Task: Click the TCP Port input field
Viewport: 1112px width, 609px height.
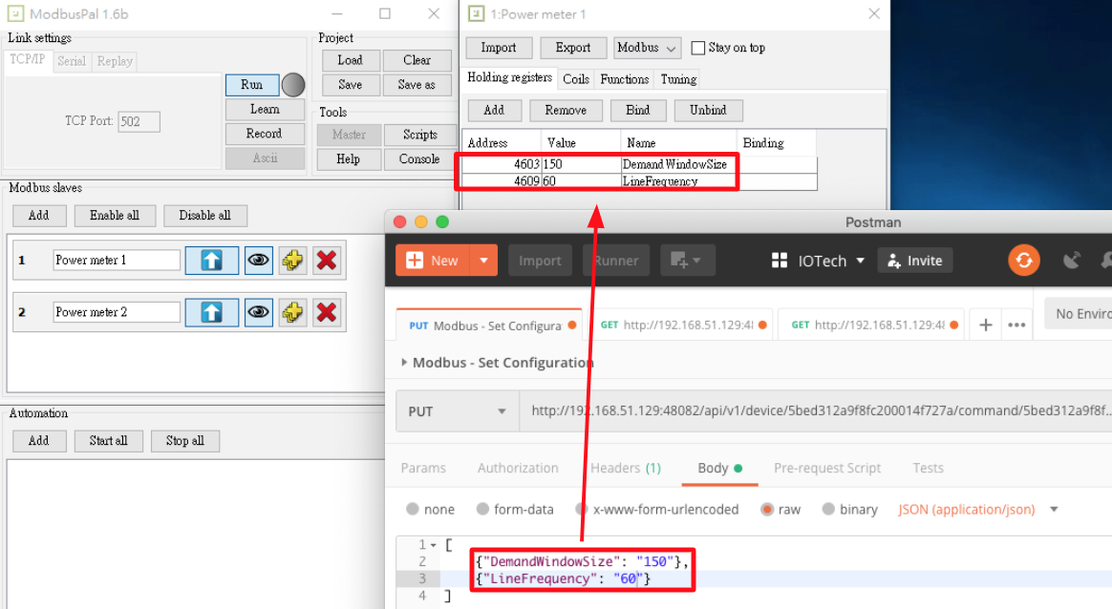Action: click(x=139, y=121)
